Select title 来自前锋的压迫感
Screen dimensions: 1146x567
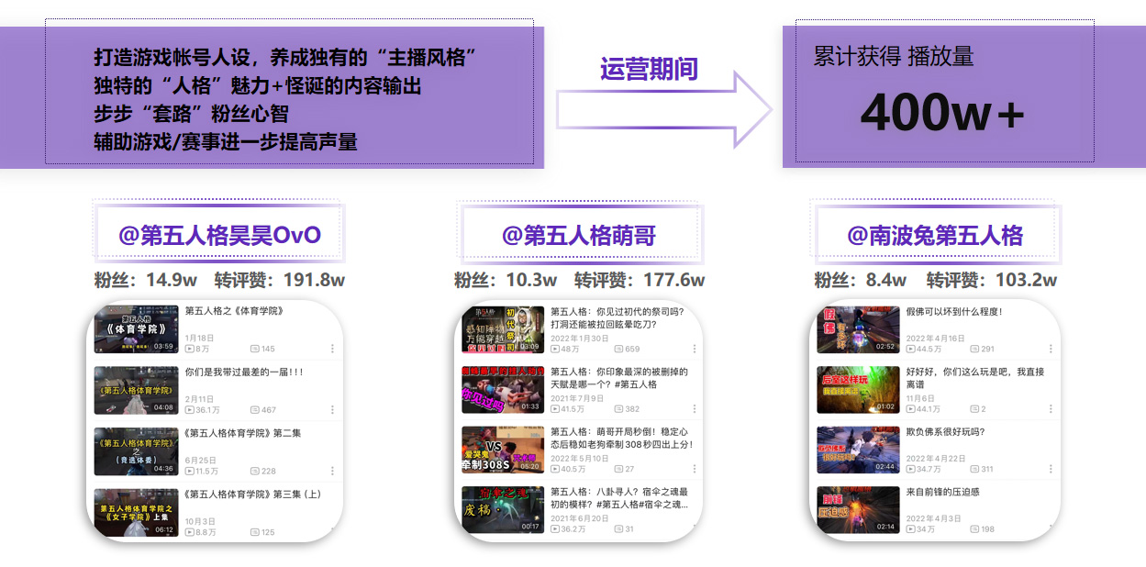coord(942,493)
